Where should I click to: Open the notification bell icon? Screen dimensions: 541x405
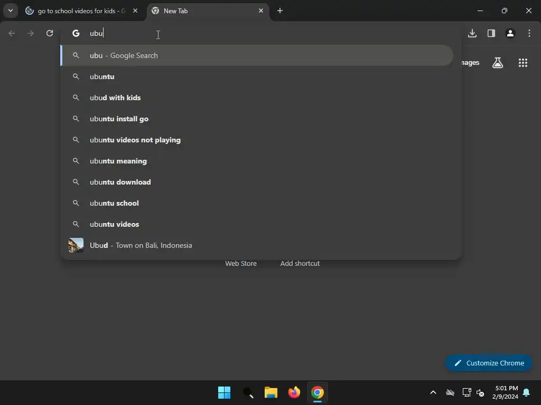point(527,392)
